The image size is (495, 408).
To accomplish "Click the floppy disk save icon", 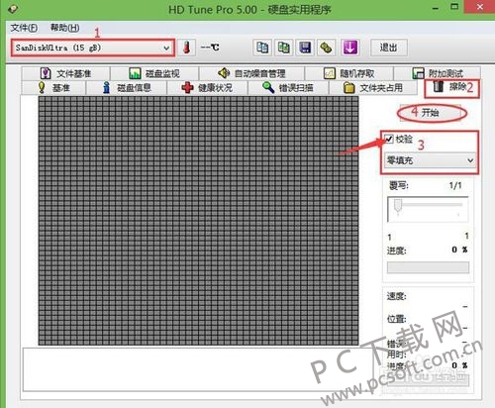I will [x=305, y=48].
